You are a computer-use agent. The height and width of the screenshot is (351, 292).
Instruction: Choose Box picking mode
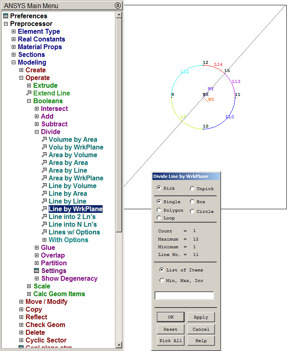[192, 201]
